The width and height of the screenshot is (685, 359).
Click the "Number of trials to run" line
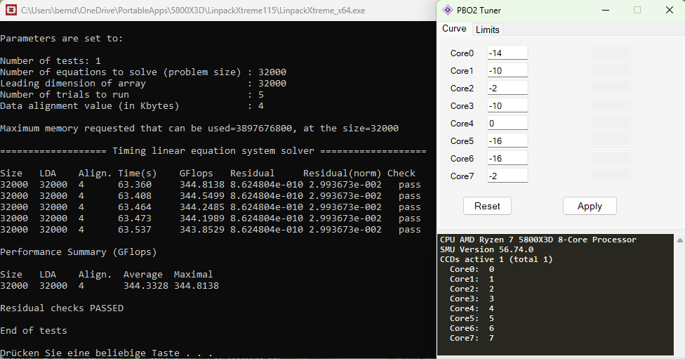(x=132, y=94)
